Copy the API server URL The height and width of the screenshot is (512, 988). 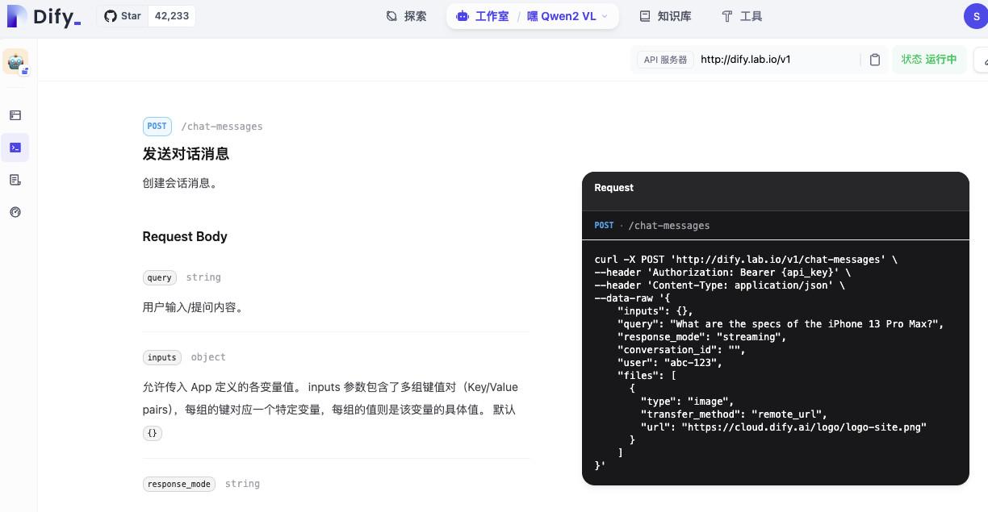click(874, 60)
